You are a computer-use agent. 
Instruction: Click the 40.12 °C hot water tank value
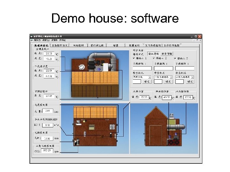[167, 97]
